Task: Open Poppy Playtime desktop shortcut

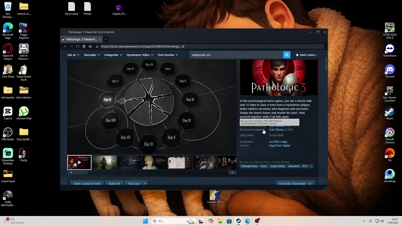Action: click(x=24, y=31)
